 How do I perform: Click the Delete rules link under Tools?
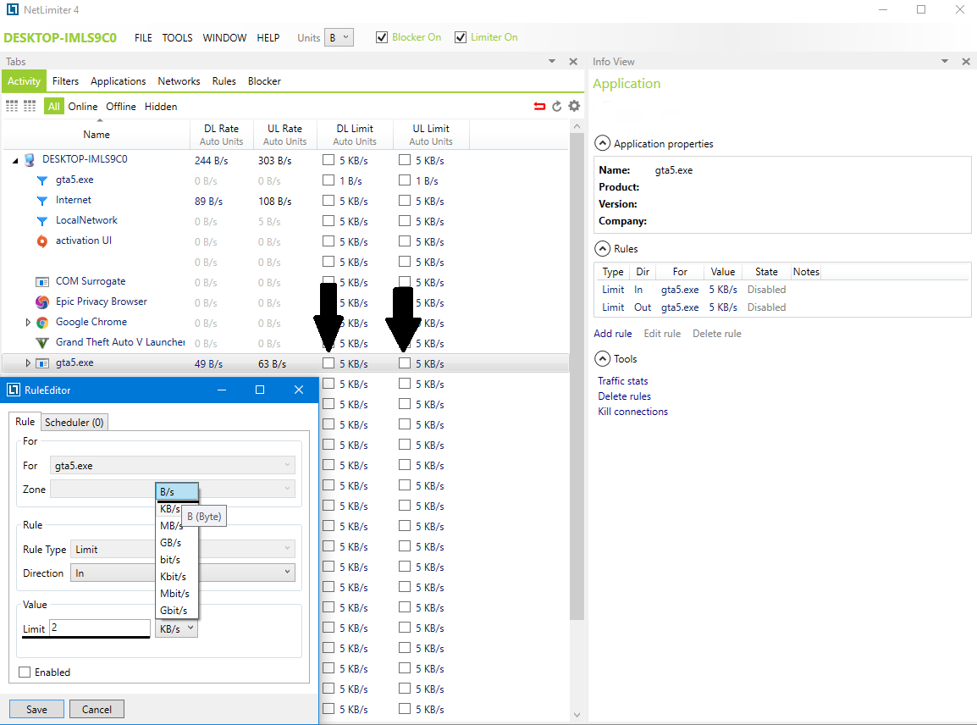(624, 396)
